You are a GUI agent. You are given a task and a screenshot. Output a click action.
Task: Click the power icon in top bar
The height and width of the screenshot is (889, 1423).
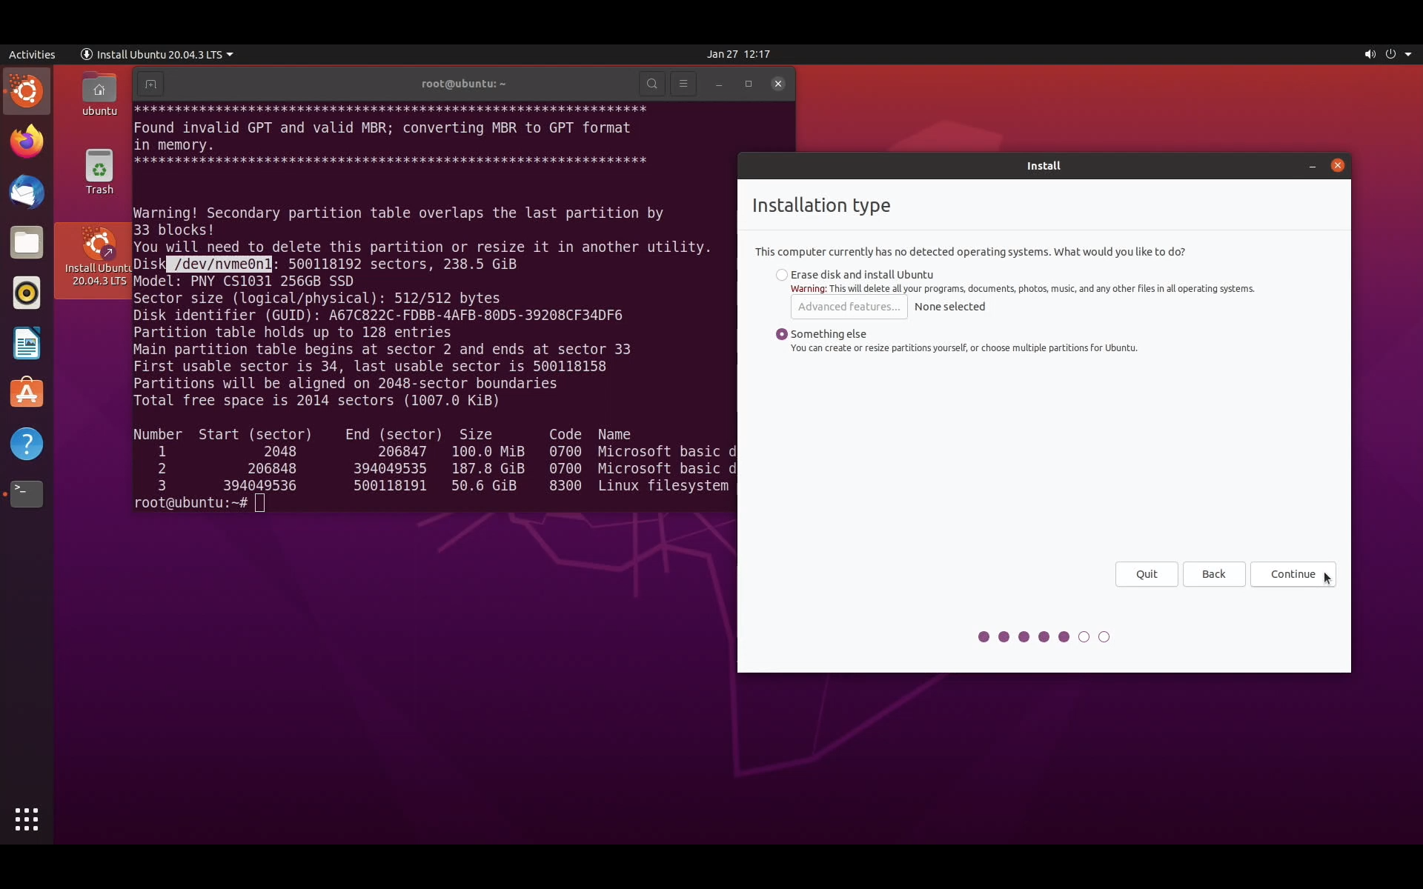pyautogui.click(x=1390, y=54)
